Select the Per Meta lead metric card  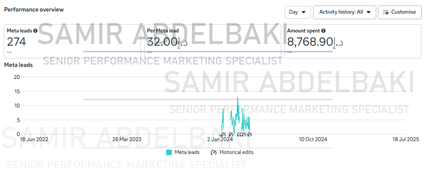coord(213,41)
